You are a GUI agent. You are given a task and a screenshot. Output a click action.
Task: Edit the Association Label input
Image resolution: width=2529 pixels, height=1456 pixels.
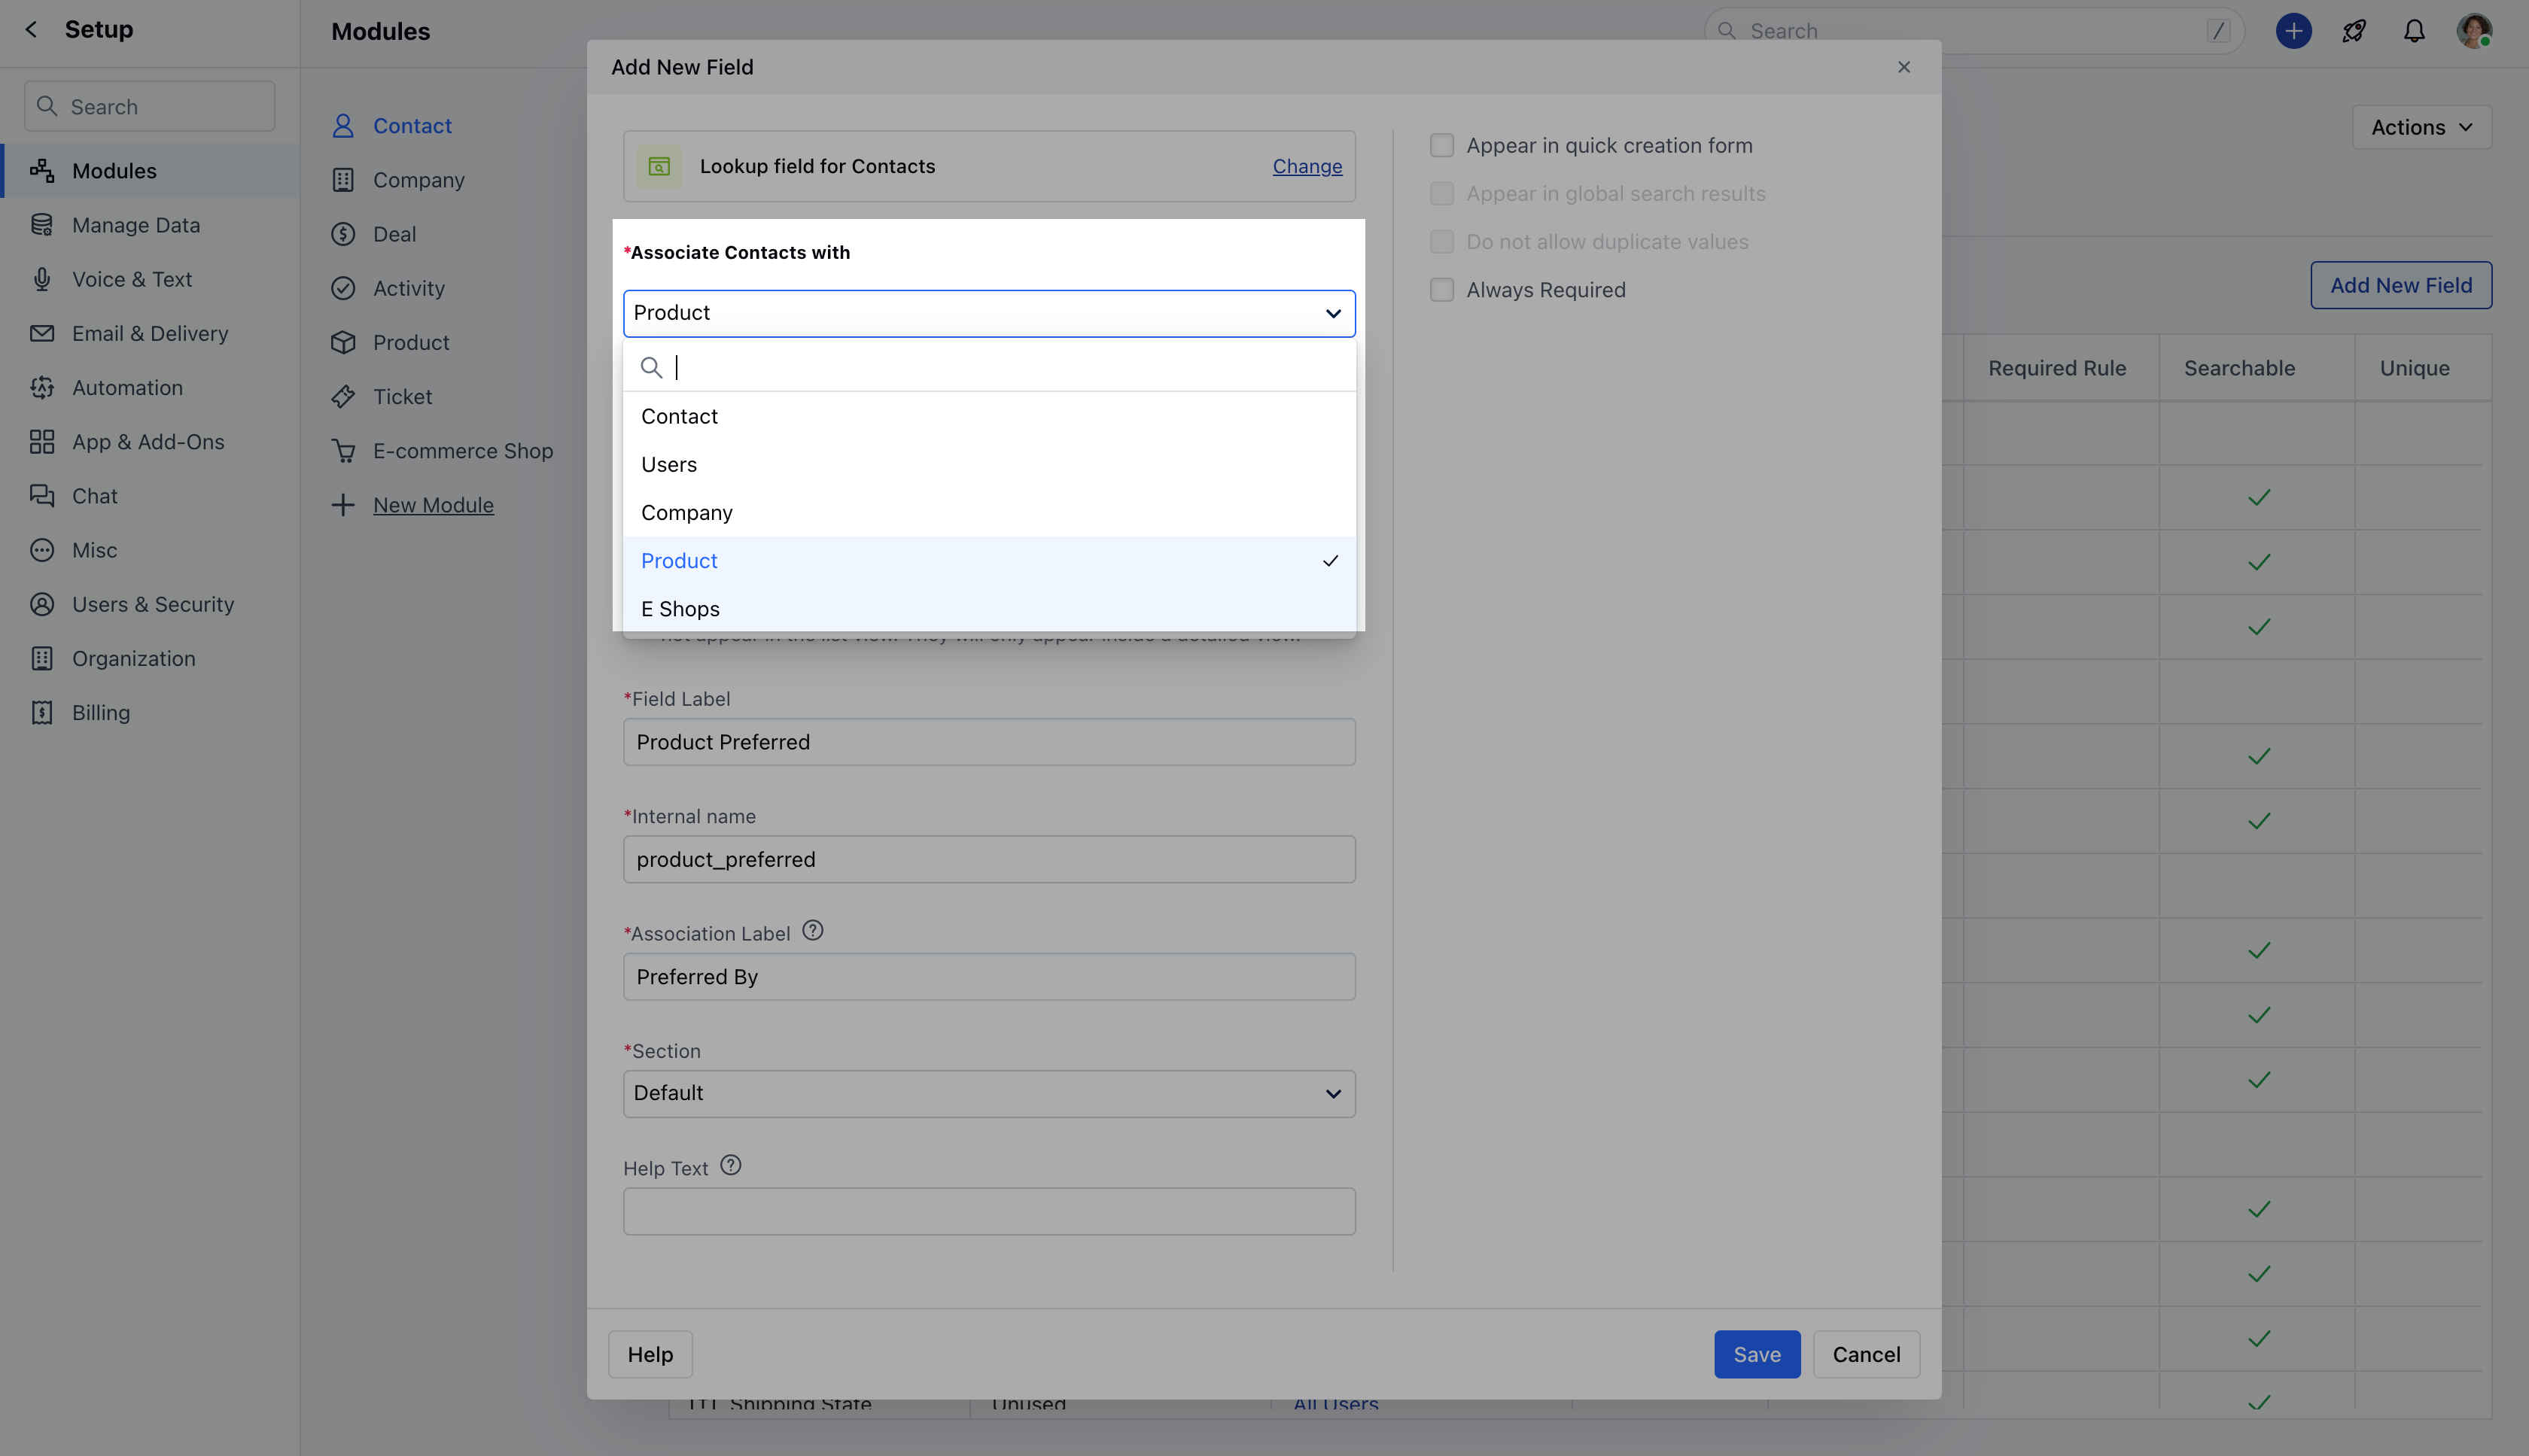tap(989, 977)
